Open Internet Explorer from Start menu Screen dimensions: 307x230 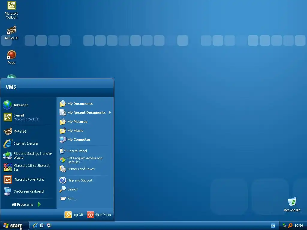point(28,143)
